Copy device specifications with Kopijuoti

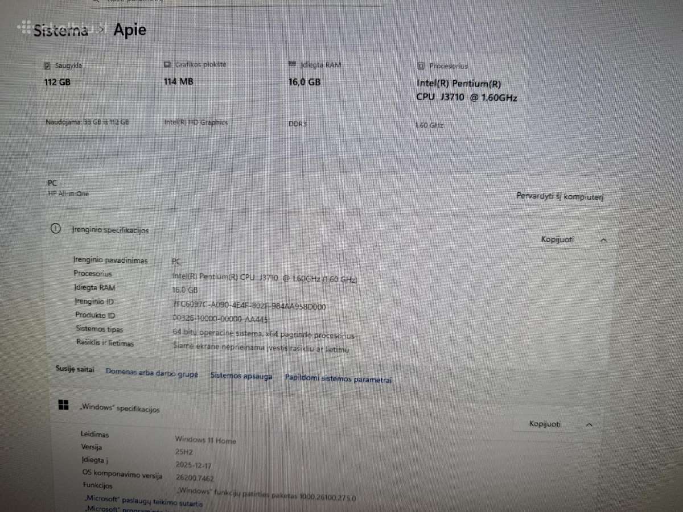tap(557, 240)
